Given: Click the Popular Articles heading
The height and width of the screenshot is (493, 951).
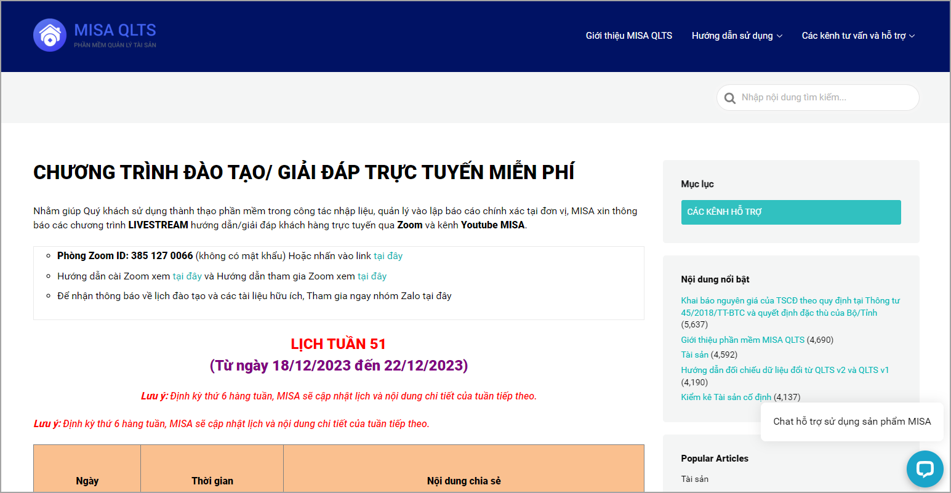Looking at the screenshot, I should tap(715, 459).
